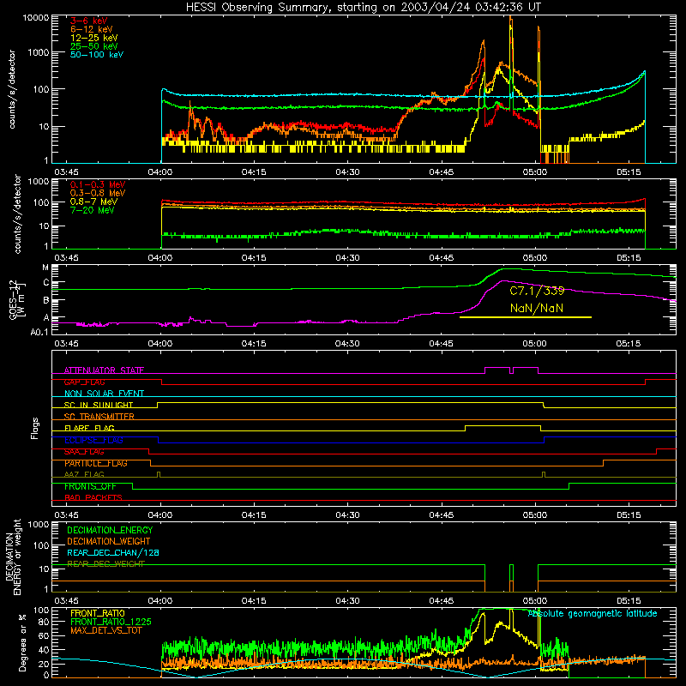This screenshot has width=686, height=686.
Task: Click the 03:45 tick label under bottom decimation panel
Action: [67, 601]
